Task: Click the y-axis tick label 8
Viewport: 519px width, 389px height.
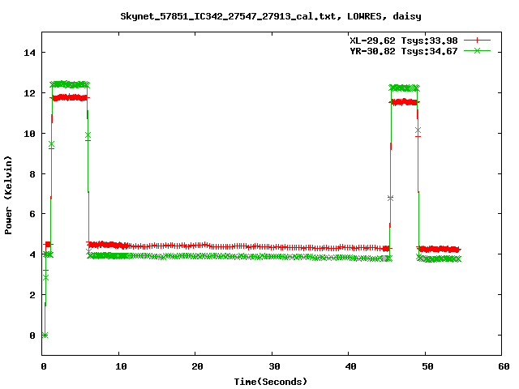Action: point(32,174)
